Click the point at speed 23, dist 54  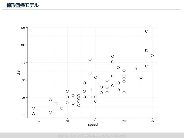(141, 77)
